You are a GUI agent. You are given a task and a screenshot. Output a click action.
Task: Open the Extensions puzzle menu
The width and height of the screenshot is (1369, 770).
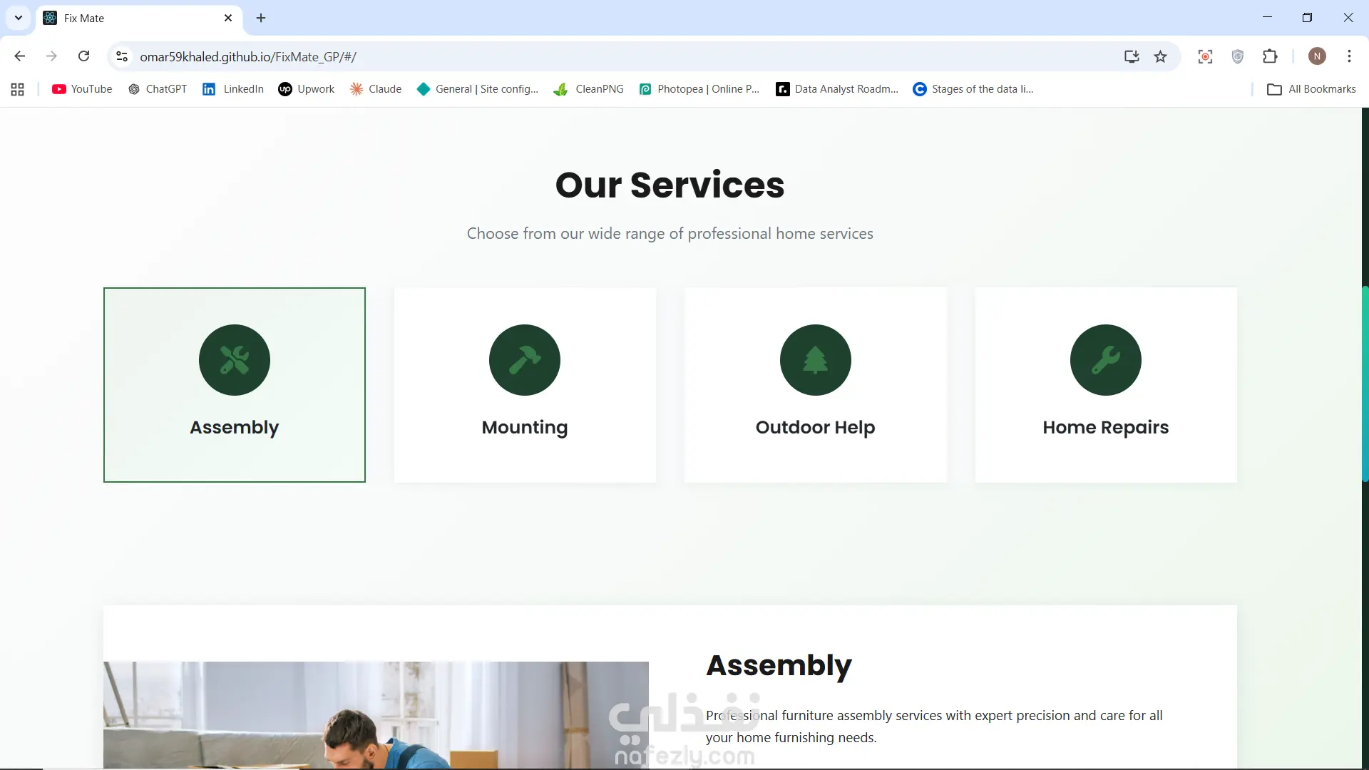(1270, 56)
